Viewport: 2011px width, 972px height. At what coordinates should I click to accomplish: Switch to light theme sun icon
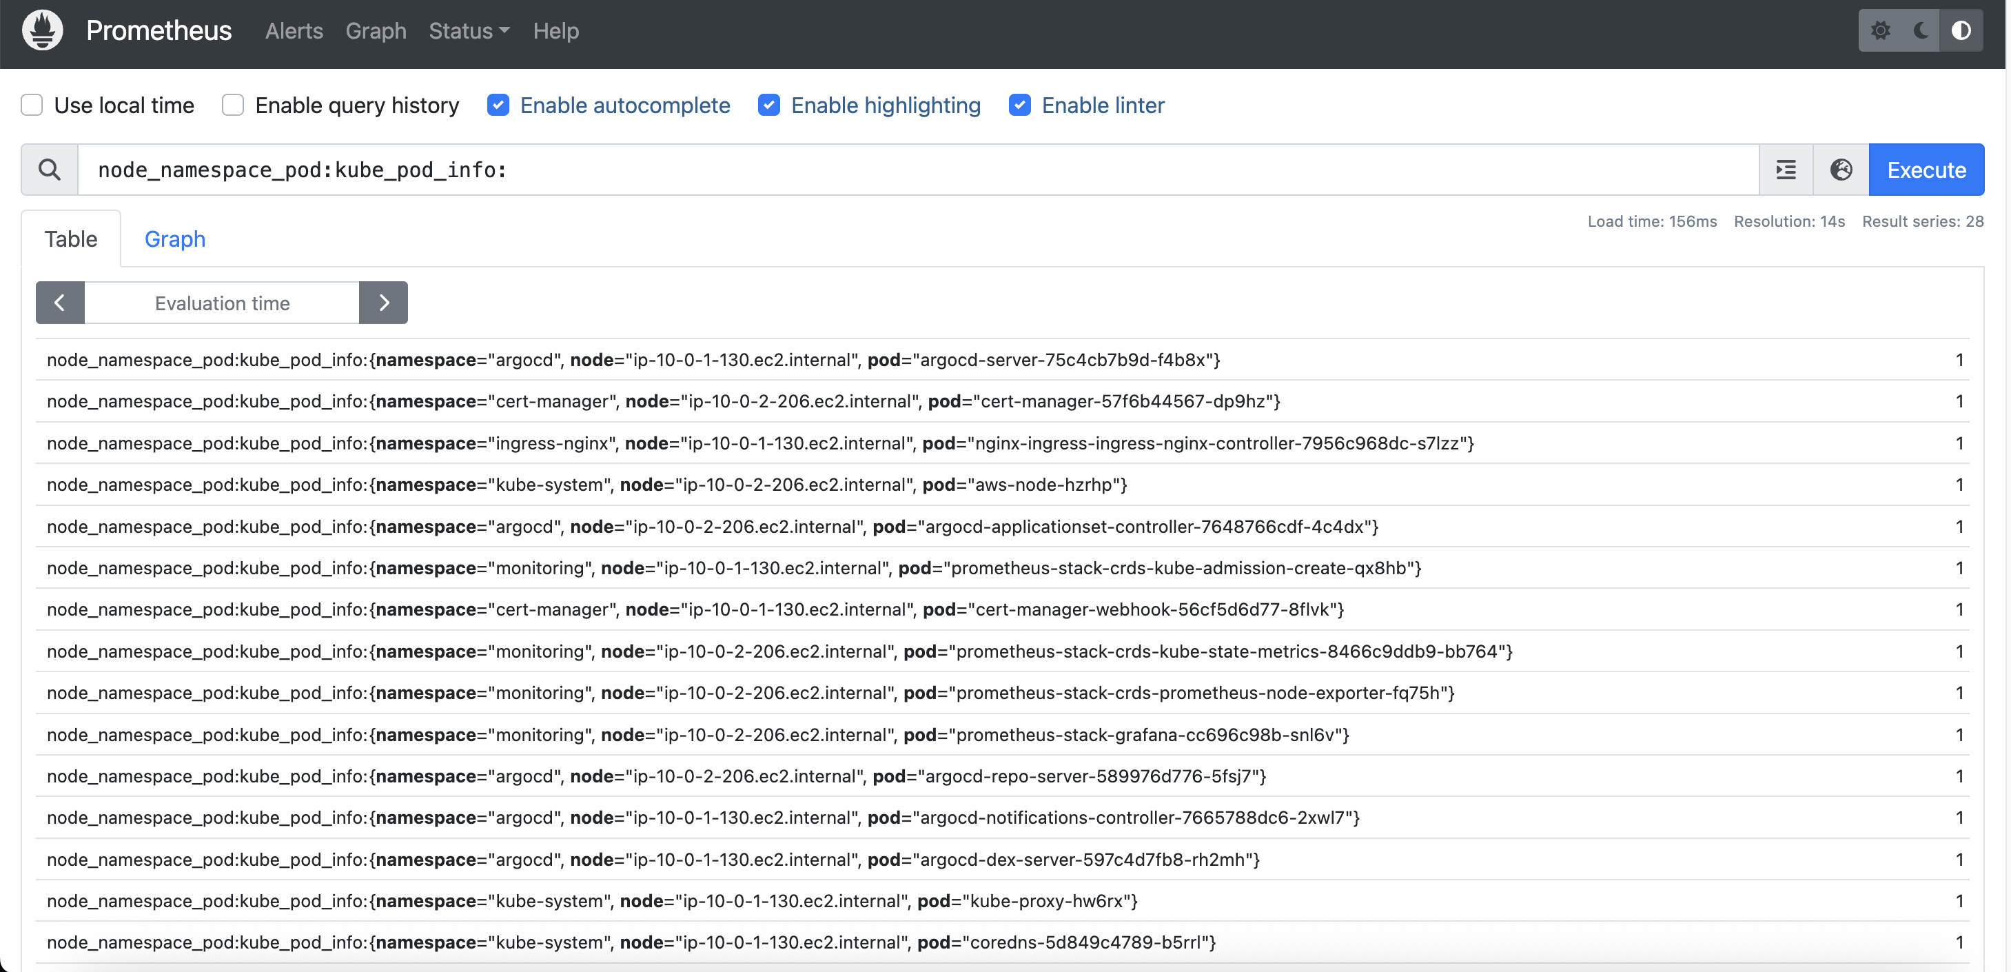[1880, 30]
